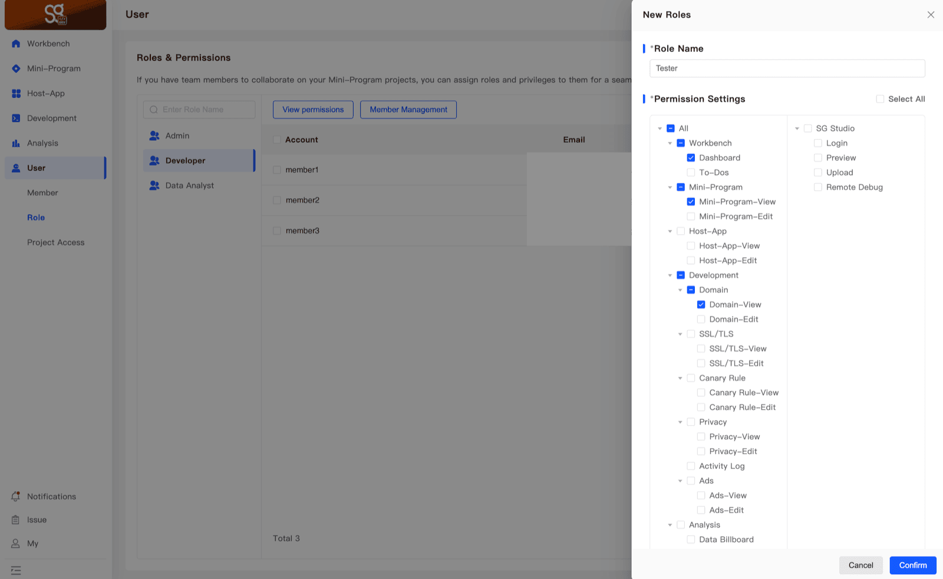This screenshot has height=579, width=943.
Task: Open the Member submenu item
Action: pos(42,193)
